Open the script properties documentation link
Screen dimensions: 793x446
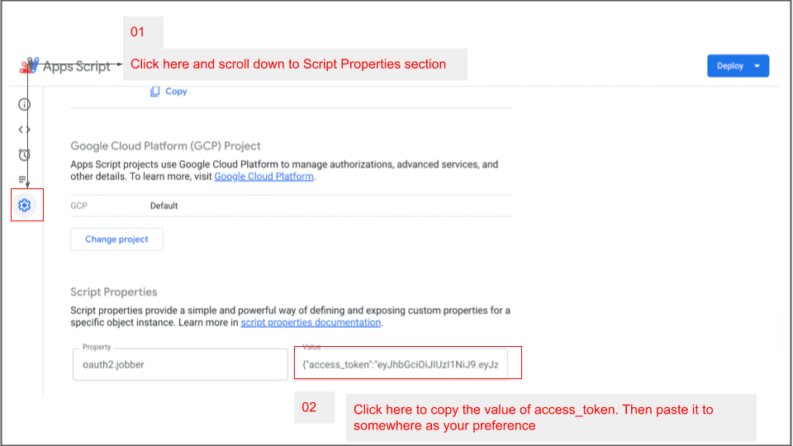(x=311, y=323)
